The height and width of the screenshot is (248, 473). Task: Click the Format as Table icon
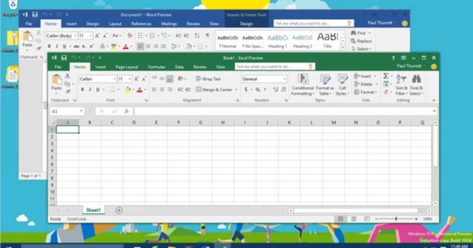pyautogui.click(x=325, y=85)
